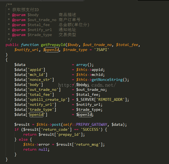Click the function keyword in the signature

(30, 45)
